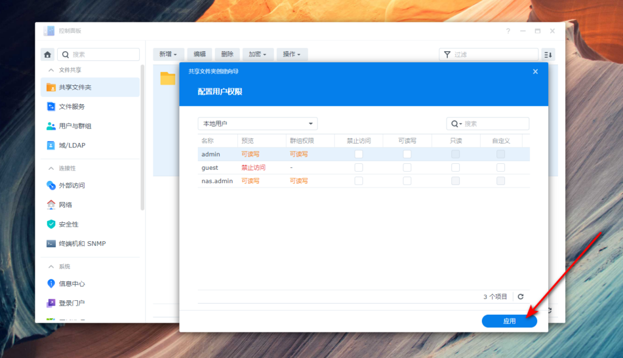
Task: Click the 删除 toolbar button
Action: click(227, 54)
